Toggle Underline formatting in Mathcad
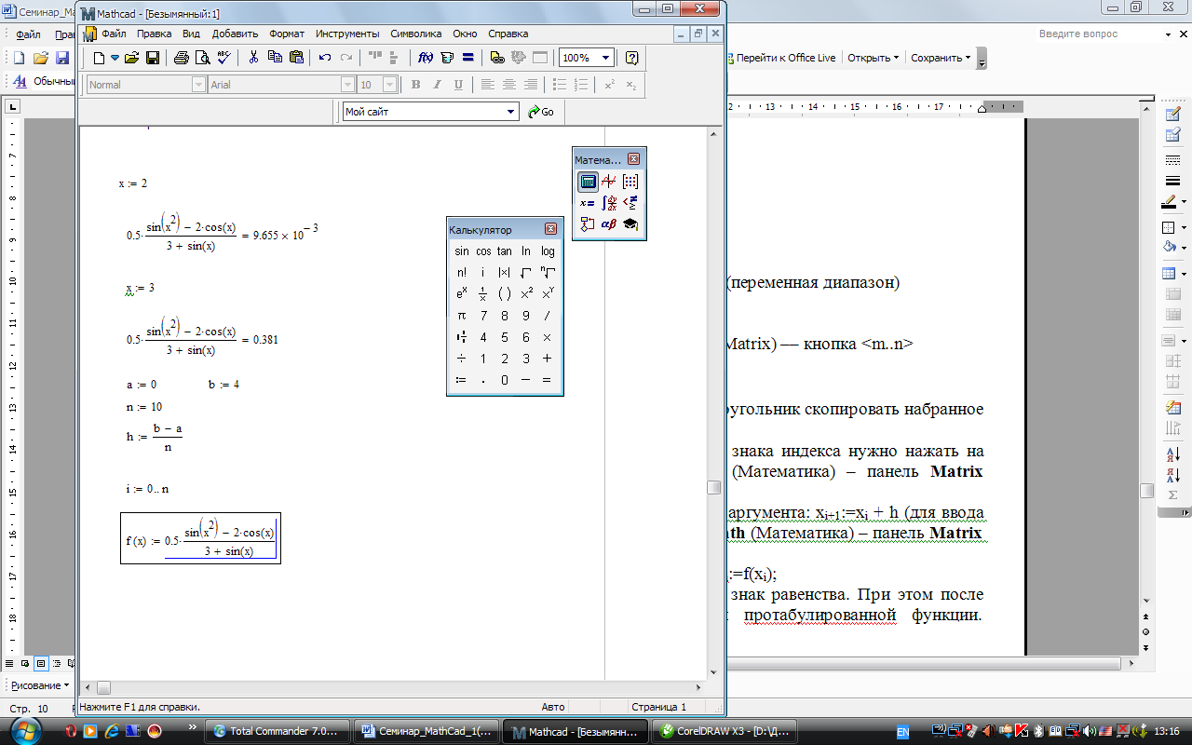 pyautogui.click(x=458, y=85)
